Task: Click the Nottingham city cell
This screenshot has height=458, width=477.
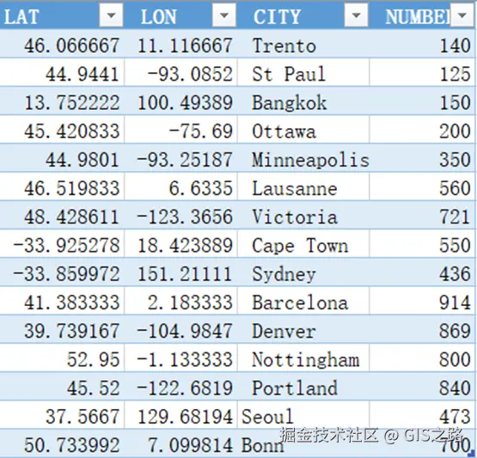Action: tap(303, 357)
